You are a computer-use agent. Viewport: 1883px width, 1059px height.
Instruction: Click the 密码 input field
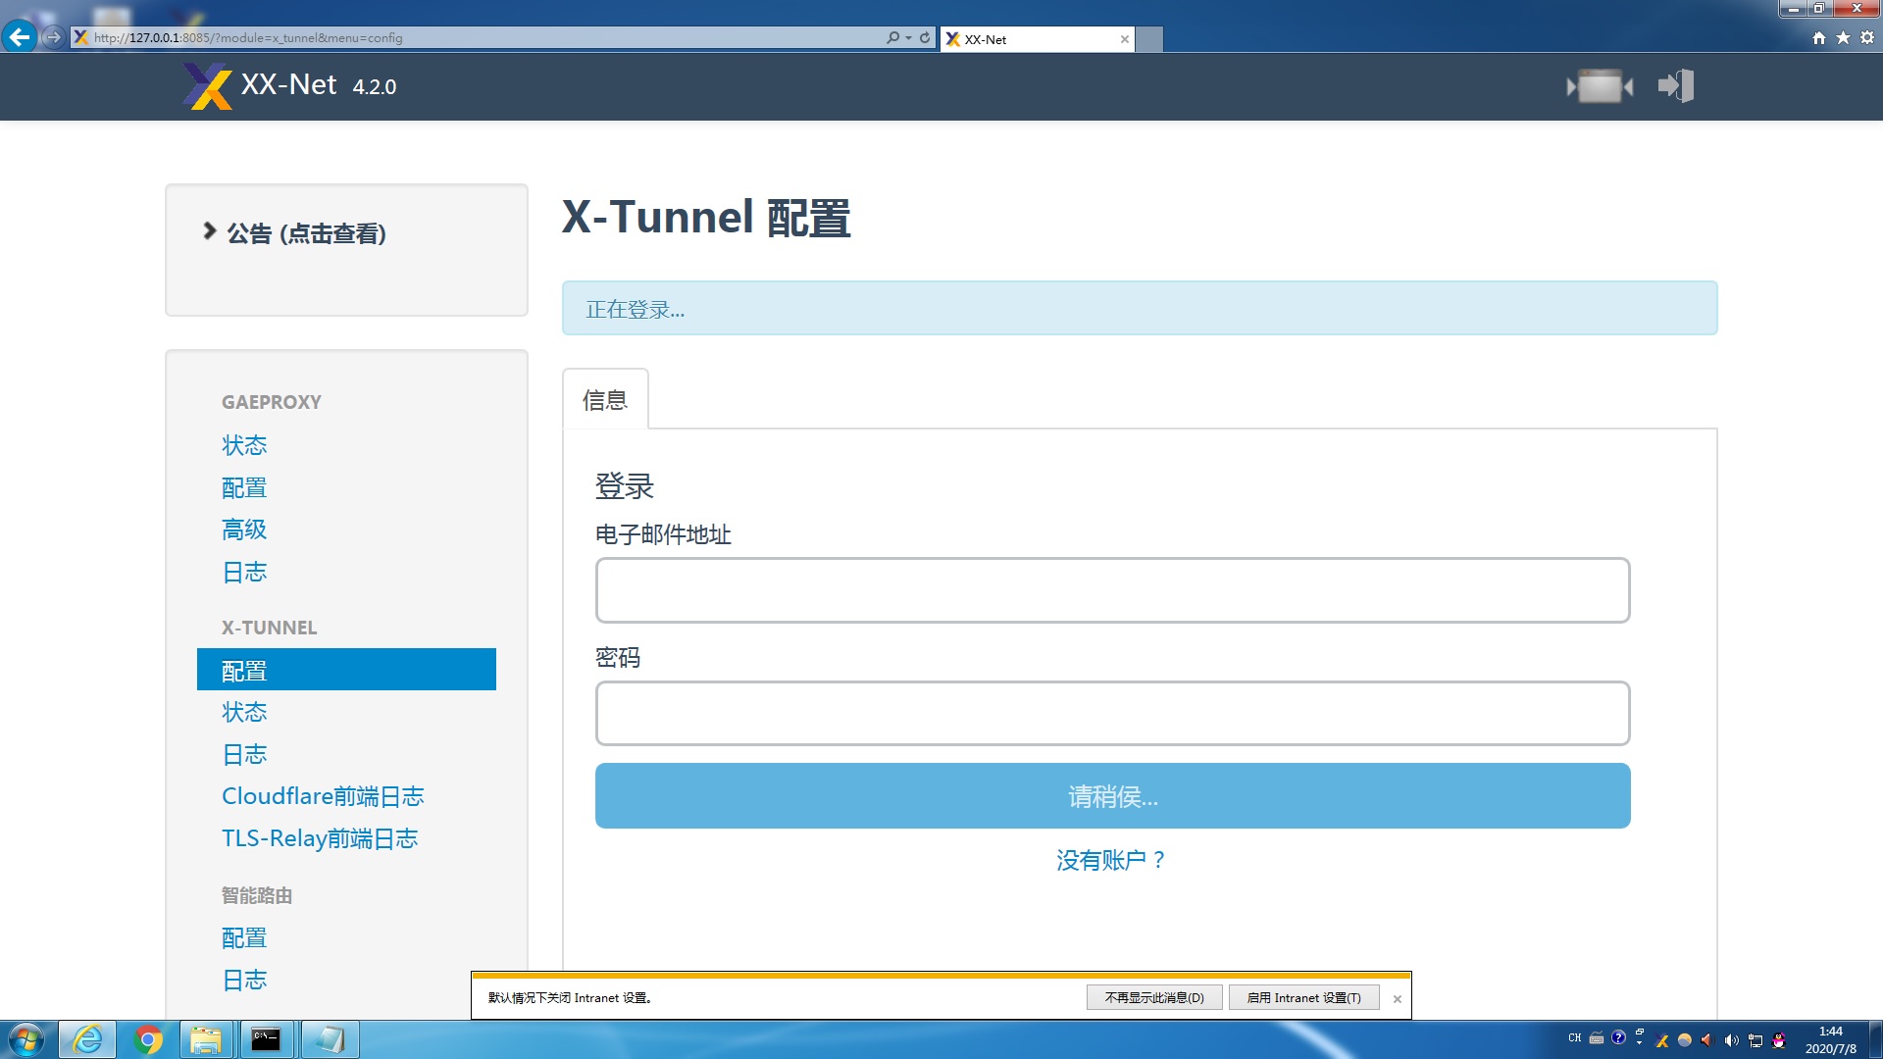(1110, 713)
